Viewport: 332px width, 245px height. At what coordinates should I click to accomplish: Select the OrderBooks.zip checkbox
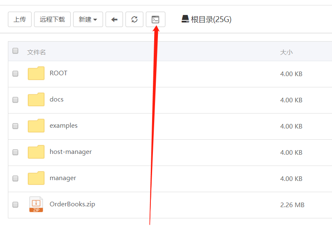click(15, 205)
